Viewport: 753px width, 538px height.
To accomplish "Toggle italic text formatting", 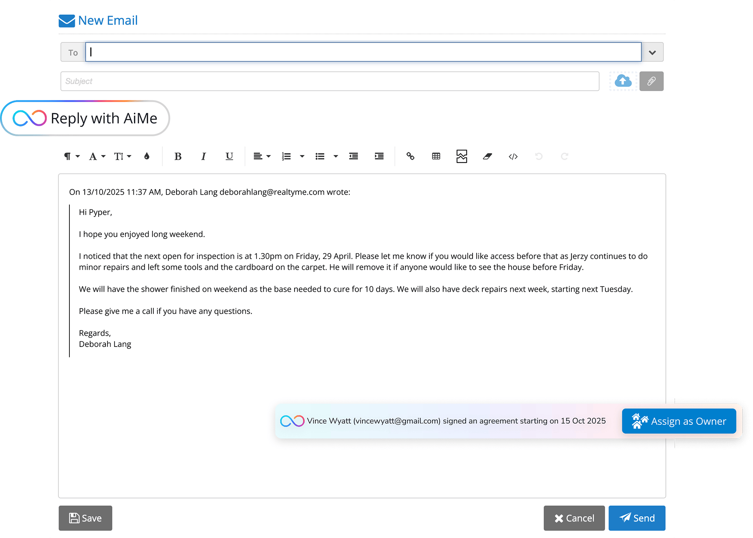I will click(203, 156).
